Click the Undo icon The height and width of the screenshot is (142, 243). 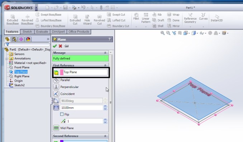pos(83,8)
